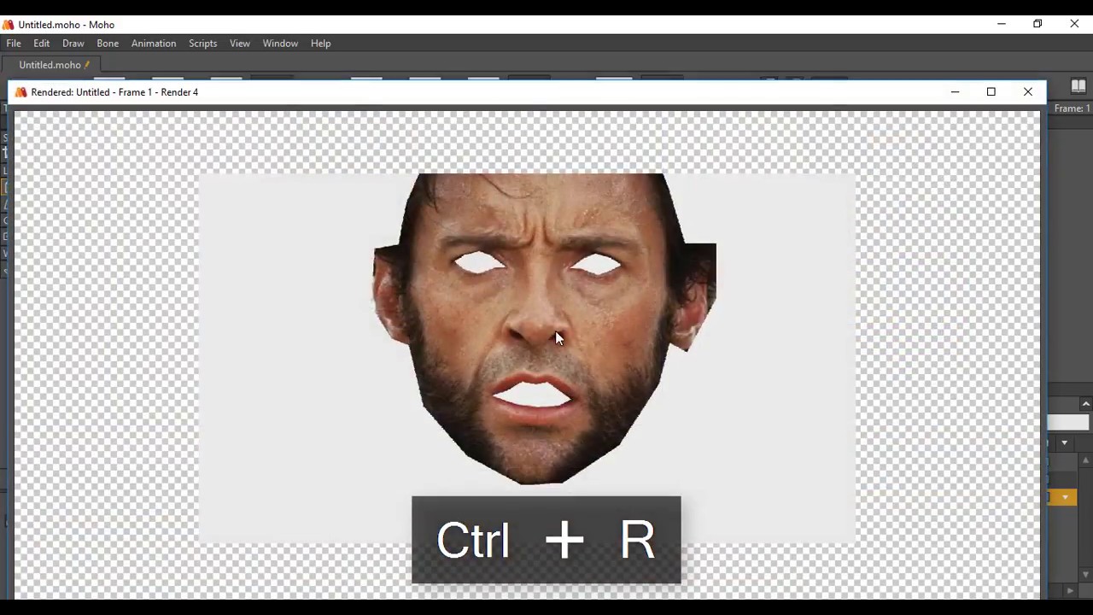The height and width of the screenshot is (615, 1093).
Task: Click the book icon at the top right
Action: pyautogui.click(x=1078, y=86)
